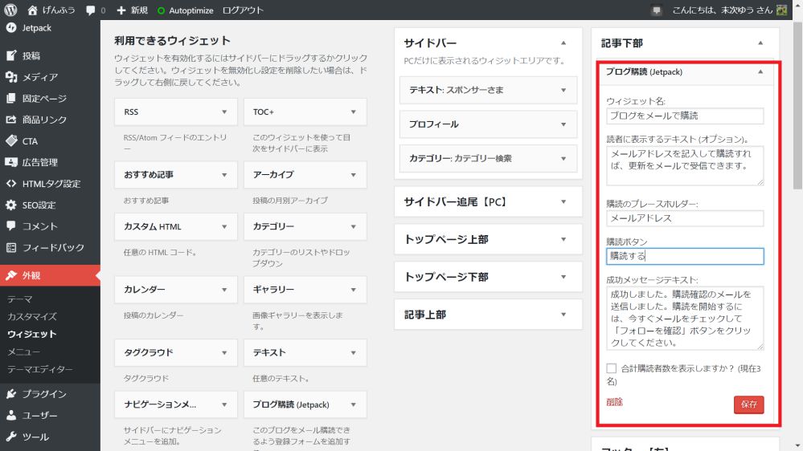Open the comments bubble icon in the admin bar

coord(91,10)
